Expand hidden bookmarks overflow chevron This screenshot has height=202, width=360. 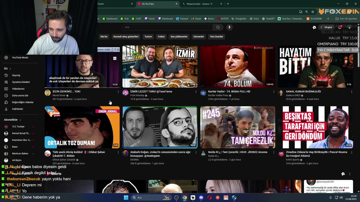(x=328, y=19)
